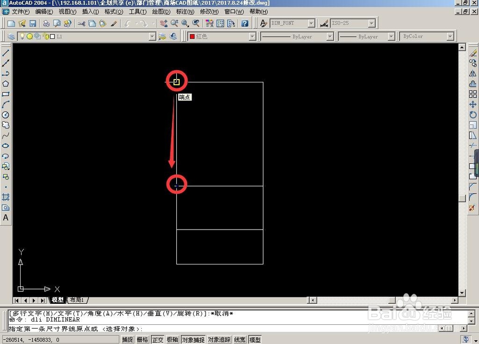Toggle 极轴 polar tracking

coord(172,339)
